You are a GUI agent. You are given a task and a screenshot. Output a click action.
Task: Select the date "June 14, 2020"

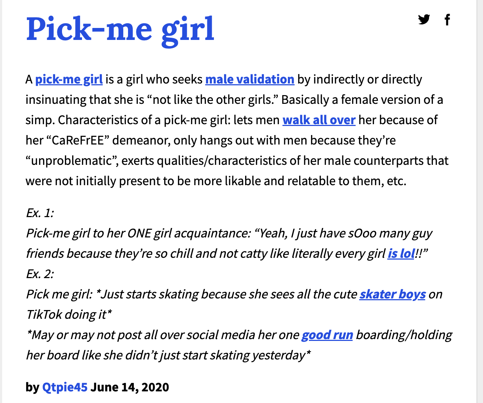130,387
